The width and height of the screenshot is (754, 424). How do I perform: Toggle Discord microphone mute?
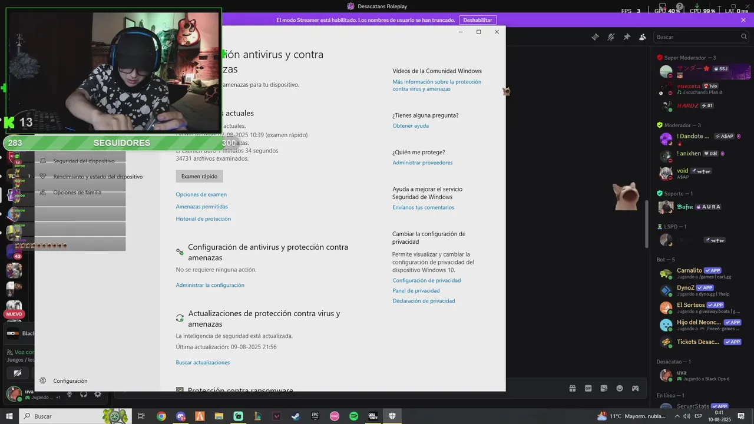[70, 394]
